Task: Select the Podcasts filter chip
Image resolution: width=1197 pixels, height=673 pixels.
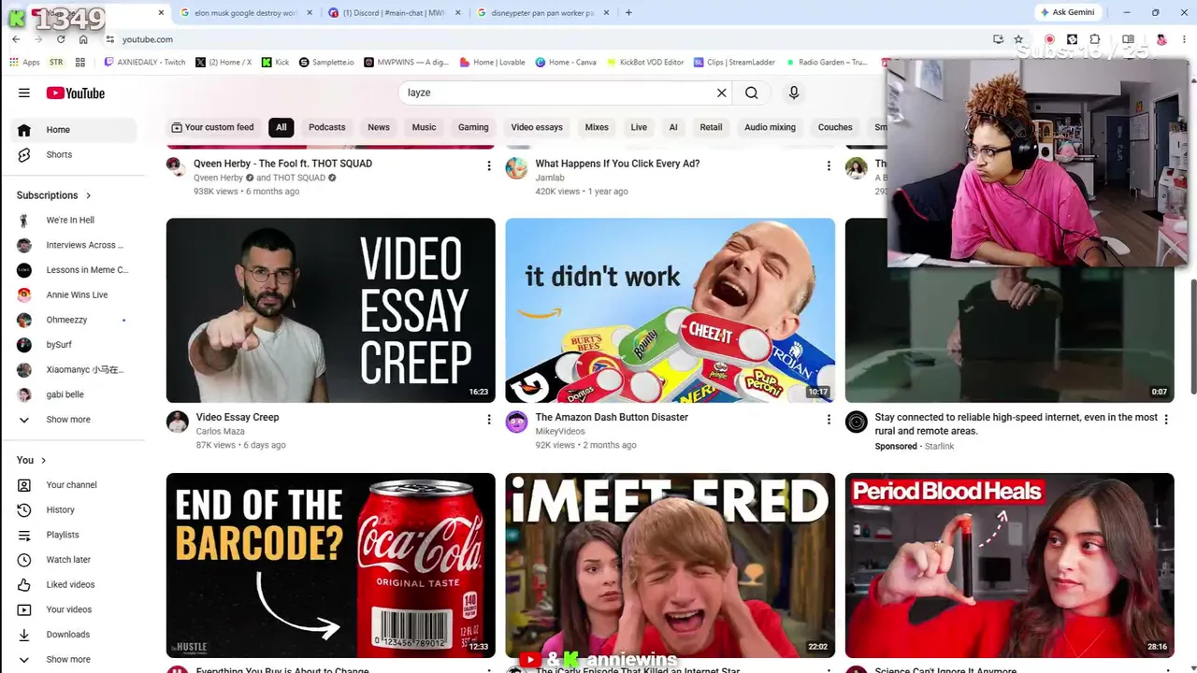Action: [327, 127]
